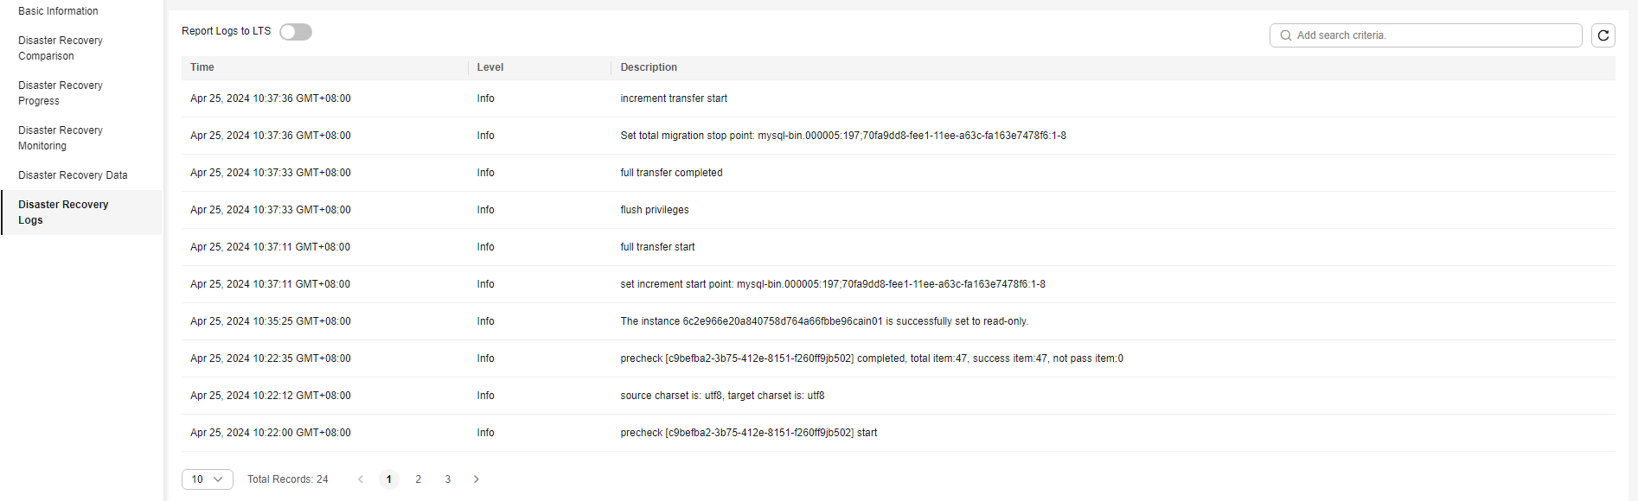Focus the Add search criteria field

point(1426,35)
